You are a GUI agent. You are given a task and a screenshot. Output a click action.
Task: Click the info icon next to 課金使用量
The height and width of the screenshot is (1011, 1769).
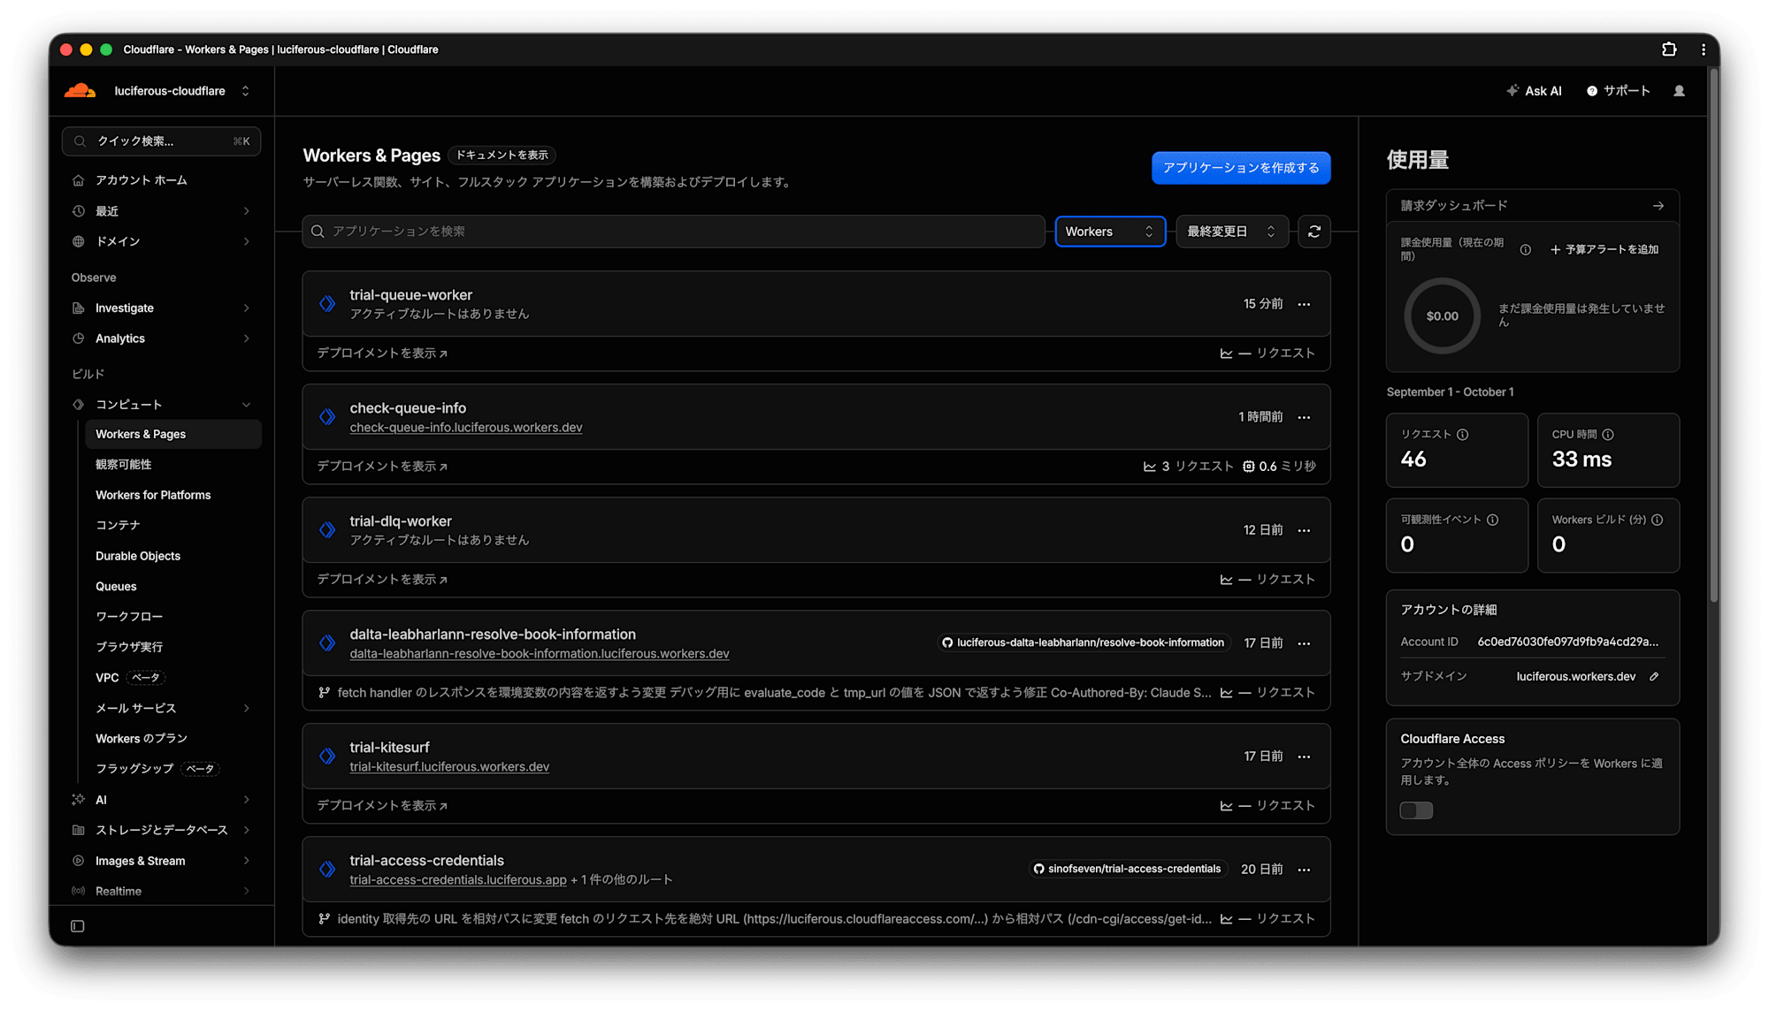(1526, 250)
